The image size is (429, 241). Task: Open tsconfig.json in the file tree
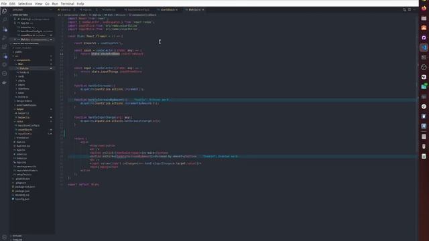22,199
